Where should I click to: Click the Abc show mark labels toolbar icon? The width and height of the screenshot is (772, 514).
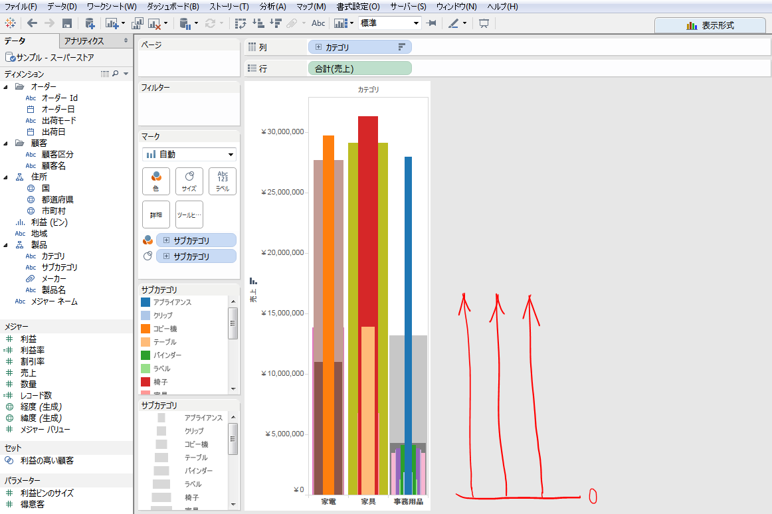[x=318, y=23]
